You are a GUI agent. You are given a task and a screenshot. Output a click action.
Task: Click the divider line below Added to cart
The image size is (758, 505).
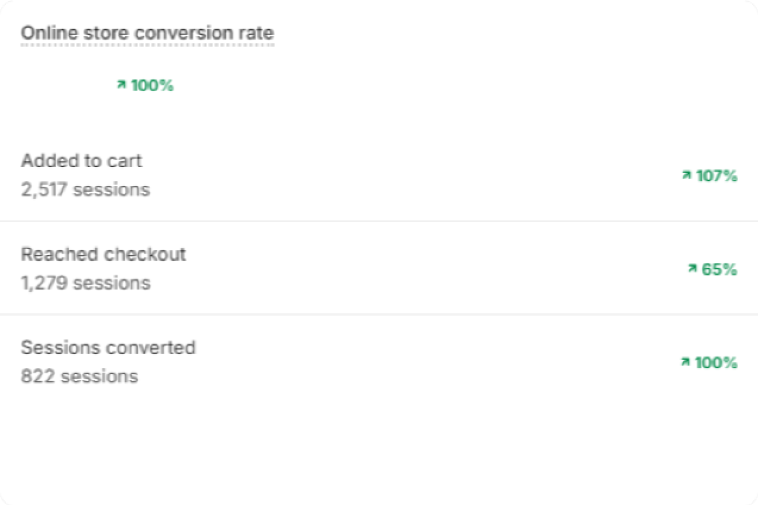point(379,221)
